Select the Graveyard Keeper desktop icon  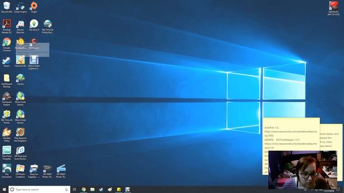click(6, 99)
